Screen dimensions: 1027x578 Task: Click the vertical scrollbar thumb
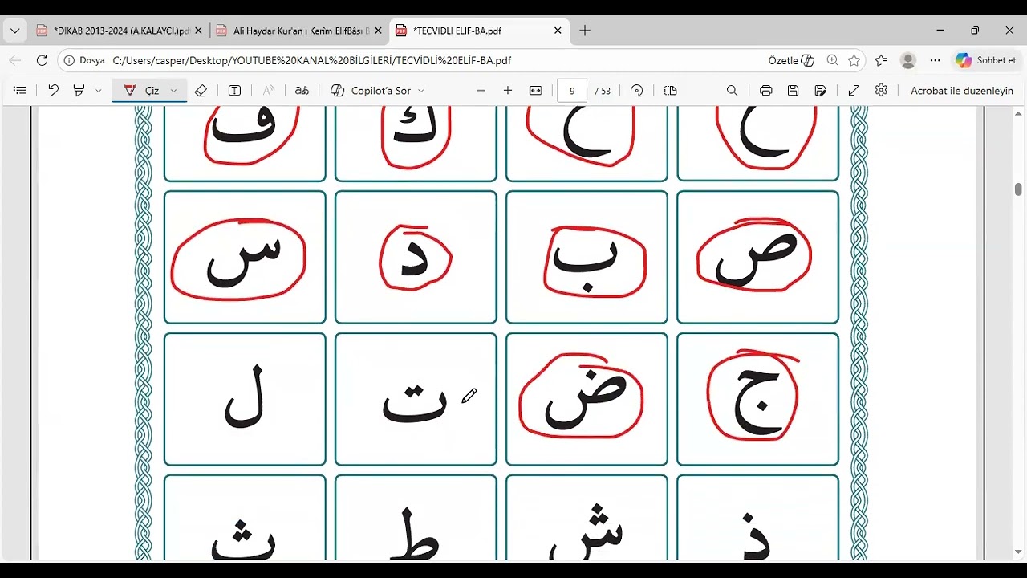[x=1018, y=189]
